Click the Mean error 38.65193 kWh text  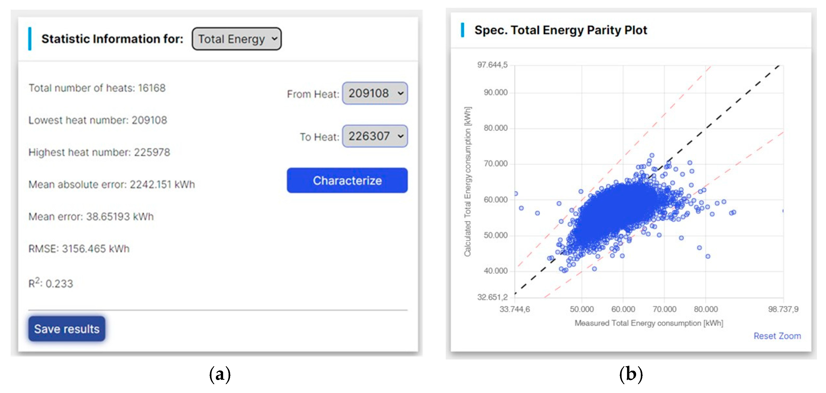(x=91, y=217)
